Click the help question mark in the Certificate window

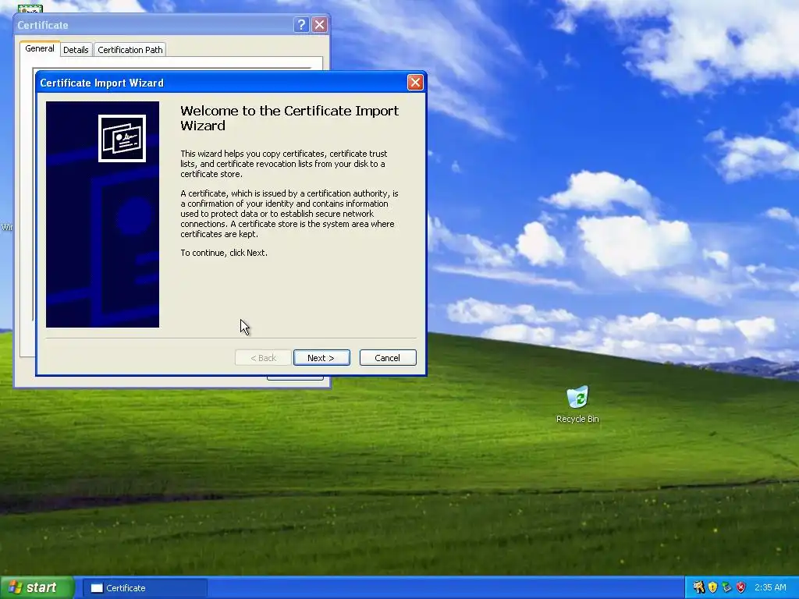(x=301, y=24)
